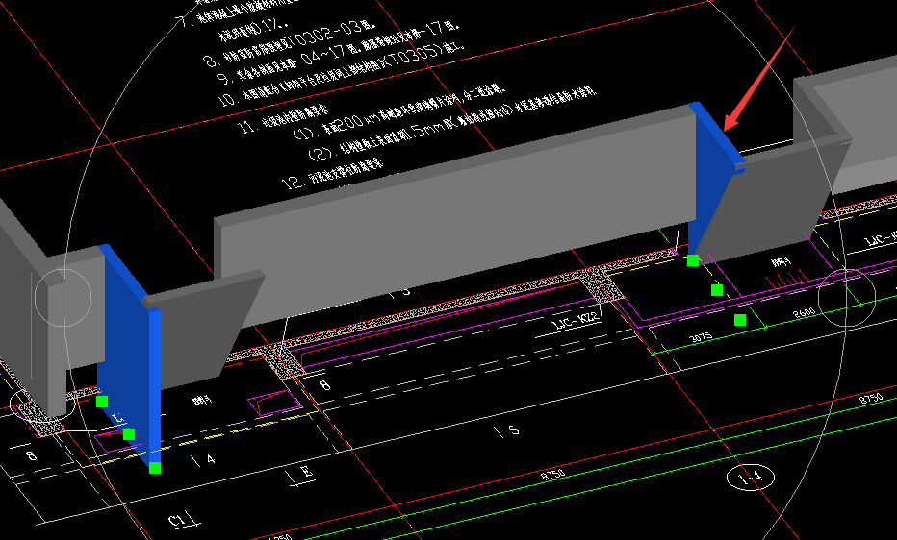
Task: Click grip at right blue column's base
Action: pos(693,260)
